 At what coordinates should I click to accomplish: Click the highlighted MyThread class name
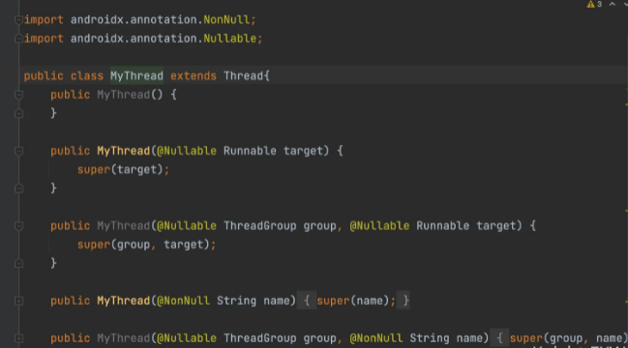click(136, 75)
